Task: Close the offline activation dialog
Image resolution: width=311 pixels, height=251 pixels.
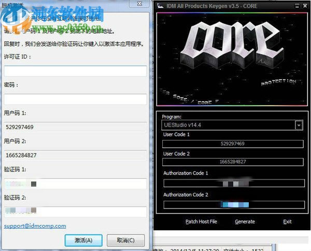Action: 139,4
